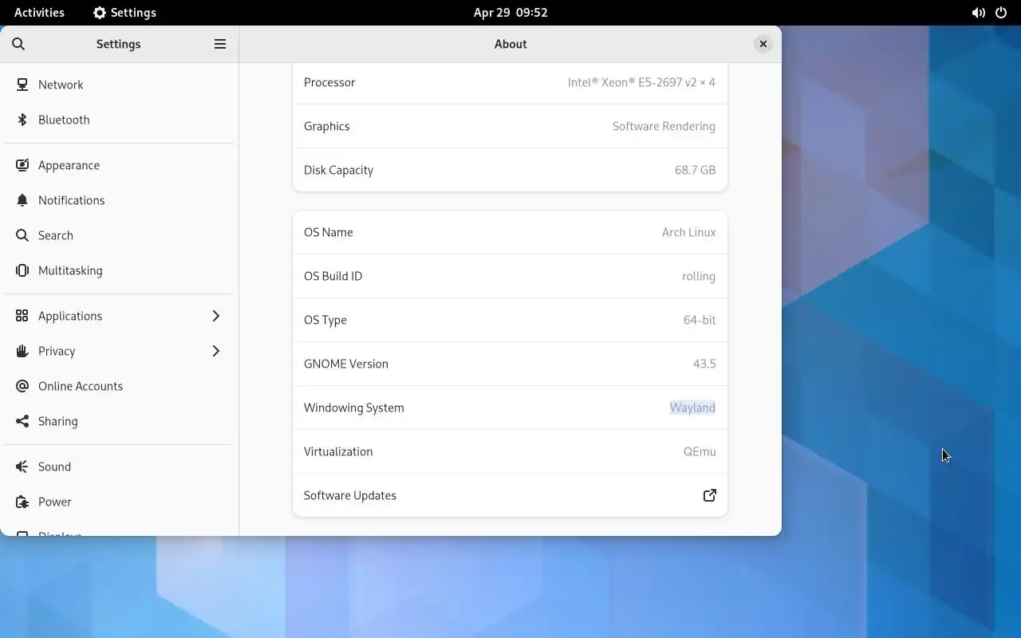Click the Settings gear in top bar
This screenshot has height=638, width=1021.
coord(99,13)
